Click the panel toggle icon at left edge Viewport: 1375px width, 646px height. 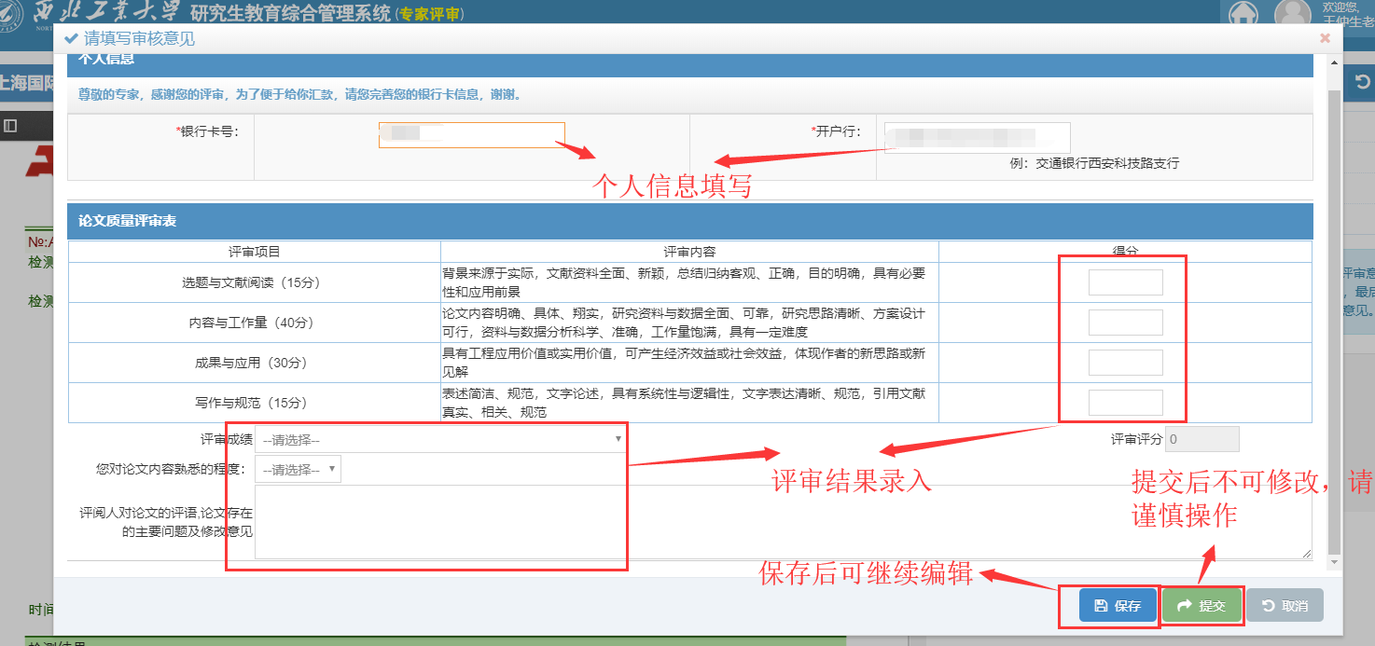[10, 125]
